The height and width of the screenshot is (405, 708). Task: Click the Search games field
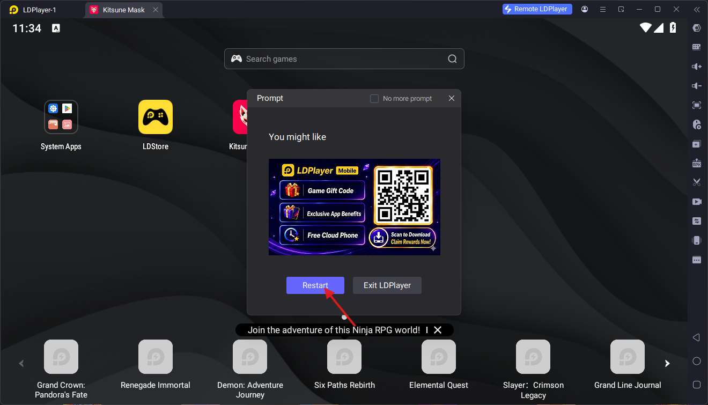coord(344,59)
